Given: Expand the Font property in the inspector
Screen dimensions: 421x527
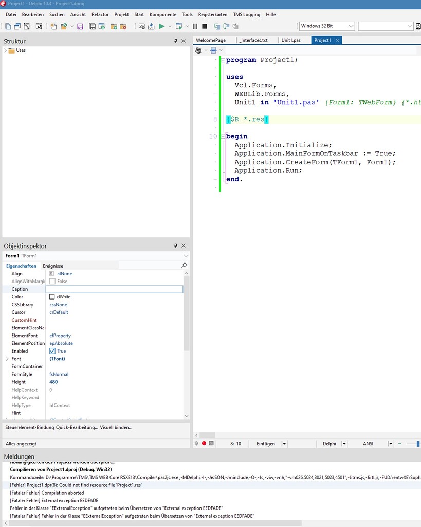Looking at the screenshot, I should click(x=6, y=359).
